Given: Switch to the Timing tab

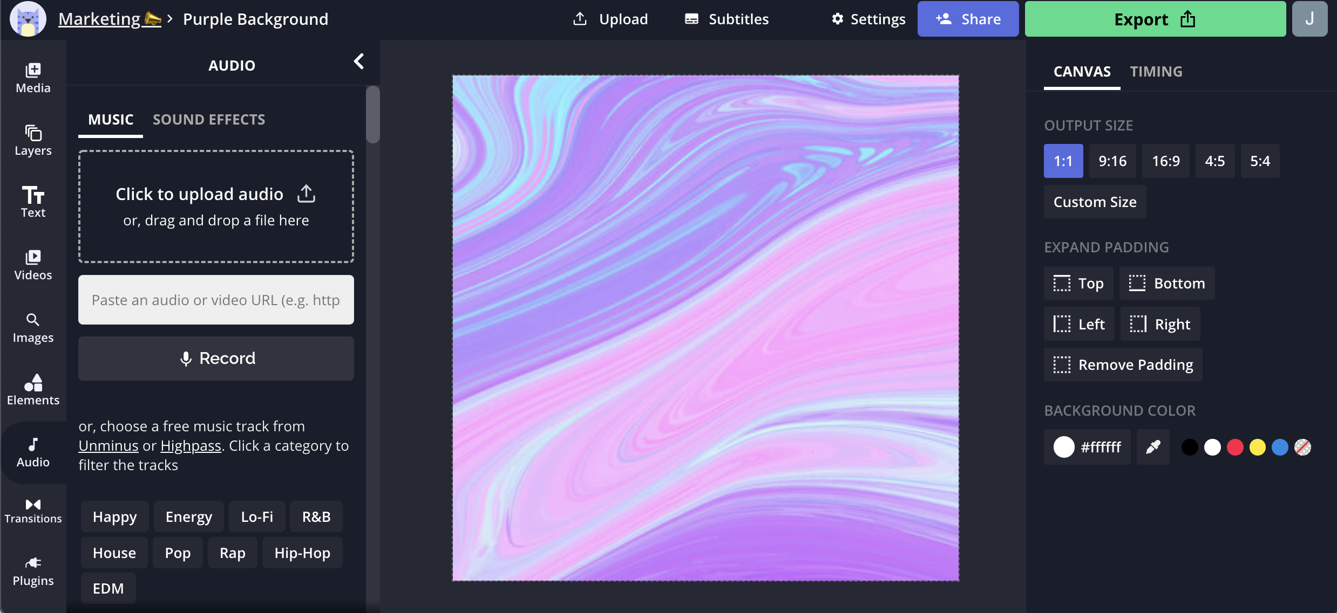Looking at the screenshot, I should click(1156, 72).
